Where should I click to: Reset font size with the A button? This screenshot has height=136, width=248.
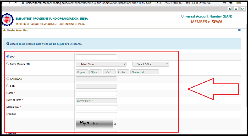coord(236,9)
